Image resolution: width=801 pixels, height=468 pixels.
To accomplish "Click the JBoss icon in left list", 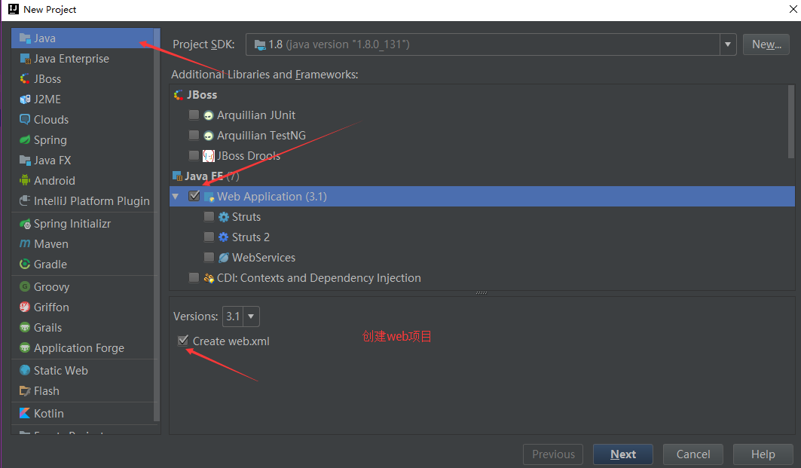I will 25,78.
